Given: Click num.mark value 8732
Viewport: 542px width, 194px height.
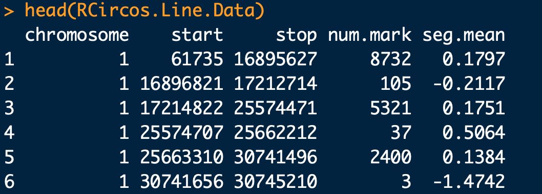Looking at the screenshot, I should [390, 60].
